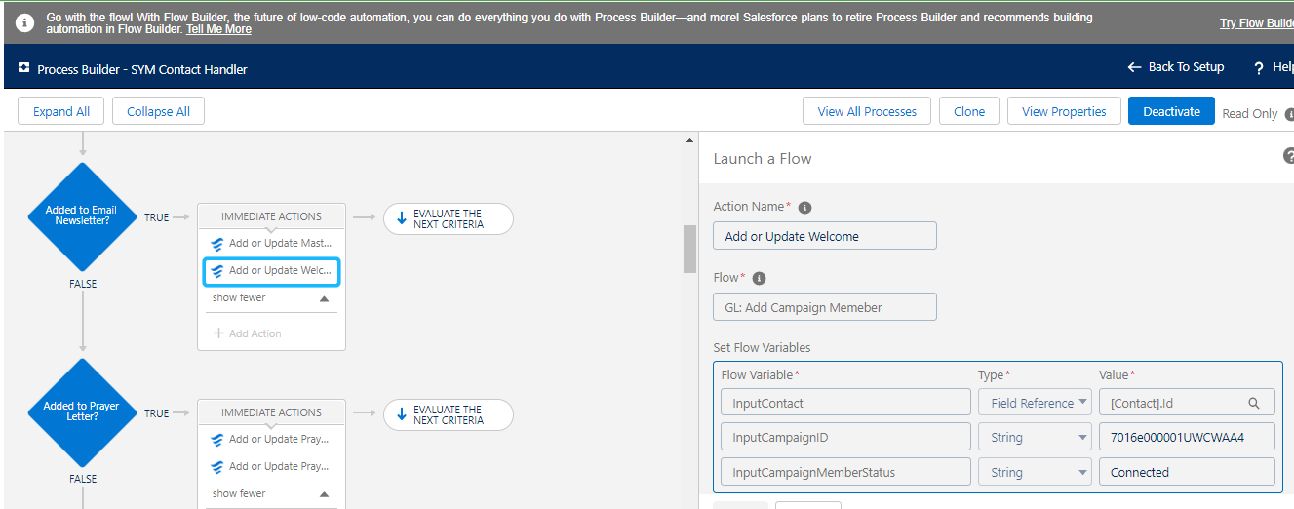Click the flow icon of Add or Update Welc... action
The image size is (1294, 509).
coord(217,271)
